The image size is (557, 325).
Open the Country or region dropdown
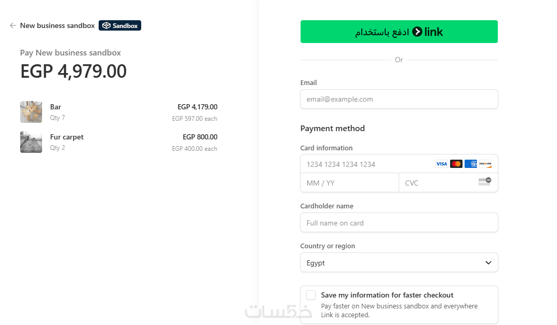click(x=399, y=263)
